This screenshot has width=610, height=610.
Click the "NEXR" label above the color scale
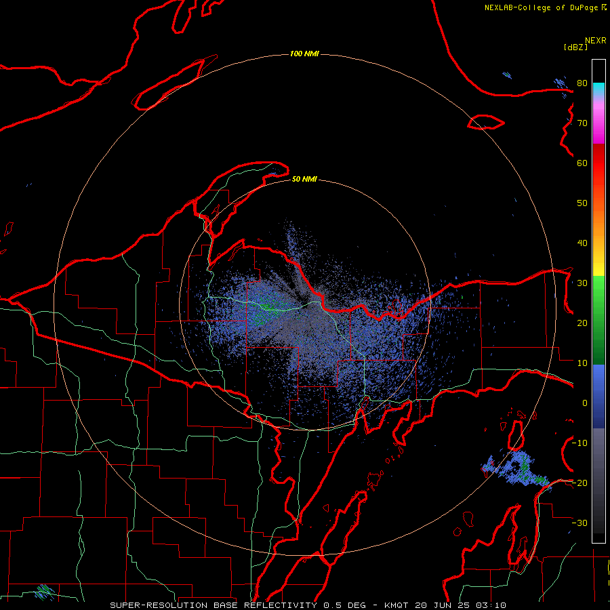595,41
